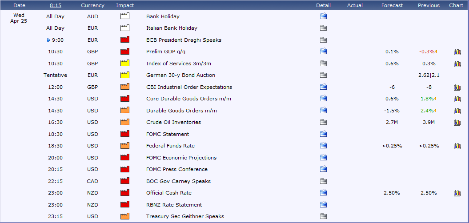The width and height of the screenshot is (469, 223).
Task: Open detail folder for FOMC Statement
Action: click(x=323, y=134)
